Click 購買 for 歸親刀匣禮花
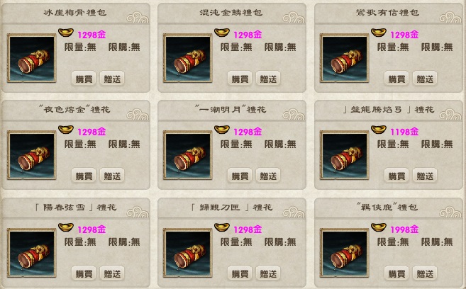Image resolution: width=466 pixels, height=289 pixels. coord(240,273)
